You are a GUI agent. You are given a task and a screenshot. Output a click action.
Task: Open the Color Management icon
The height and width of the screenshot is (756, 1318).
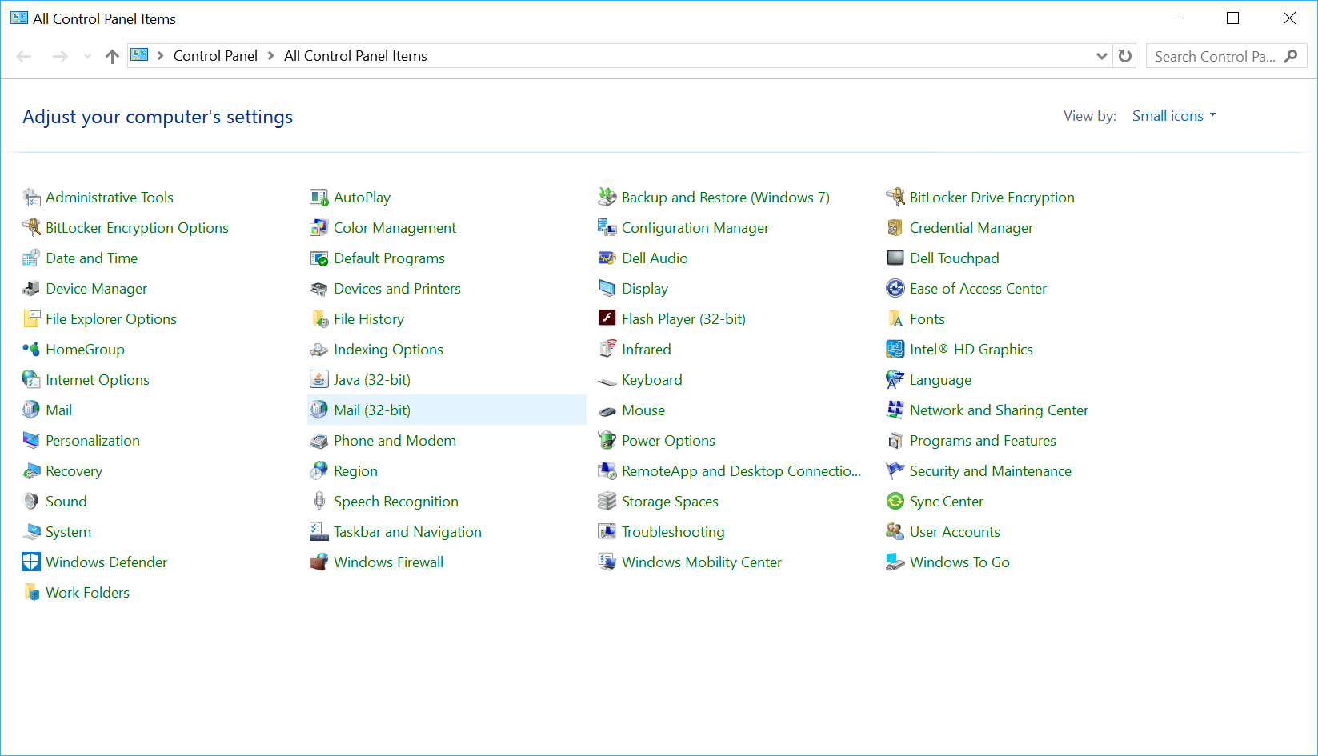319,228
